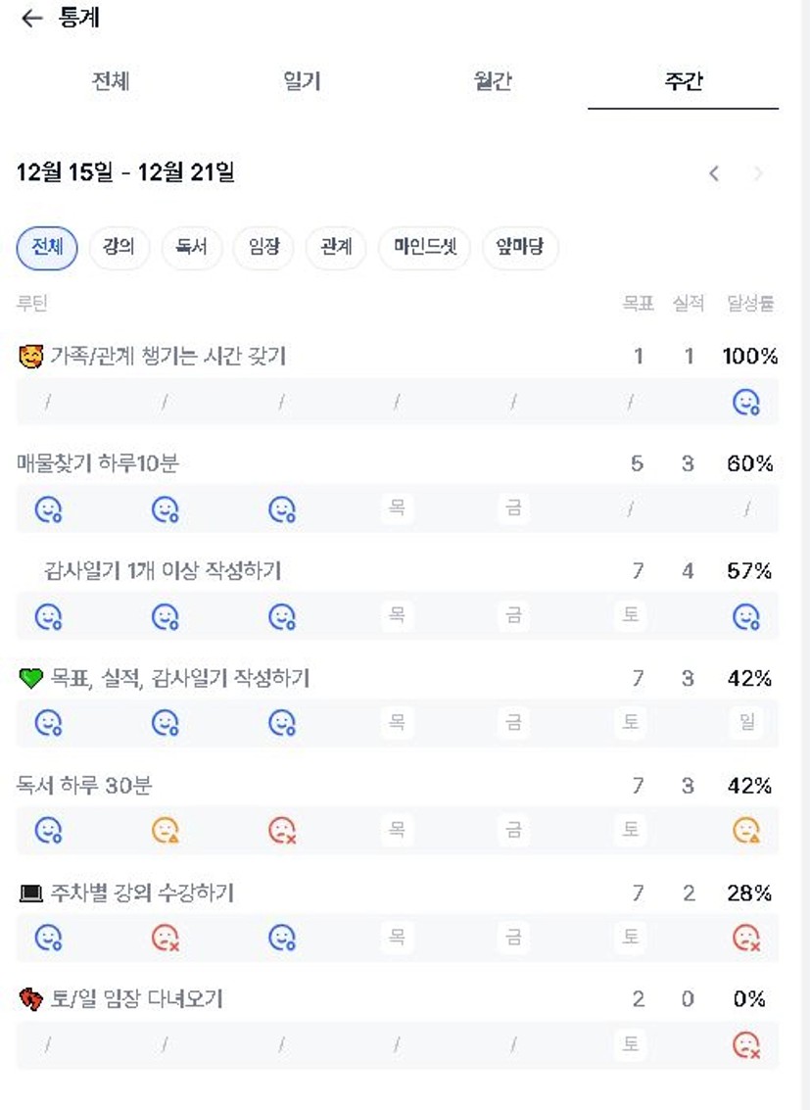Go to previous week with left chevron

click(714, 173)
